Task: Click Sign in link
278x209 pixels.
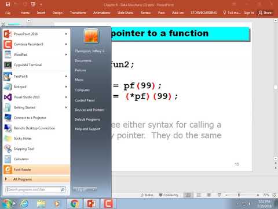Action: point(248,13)
